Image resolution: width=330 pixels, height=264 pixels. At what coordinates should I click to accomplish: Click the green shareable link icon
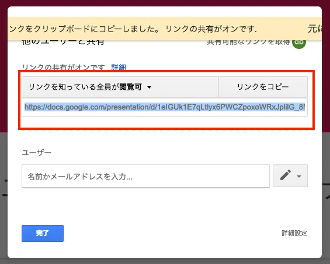coord(299,43)
